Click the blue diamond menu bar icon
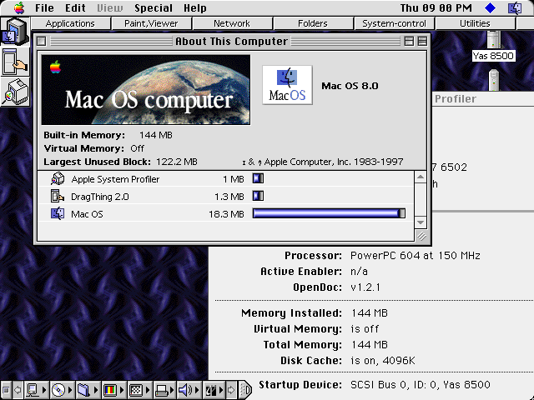 [x=490, y=7]
